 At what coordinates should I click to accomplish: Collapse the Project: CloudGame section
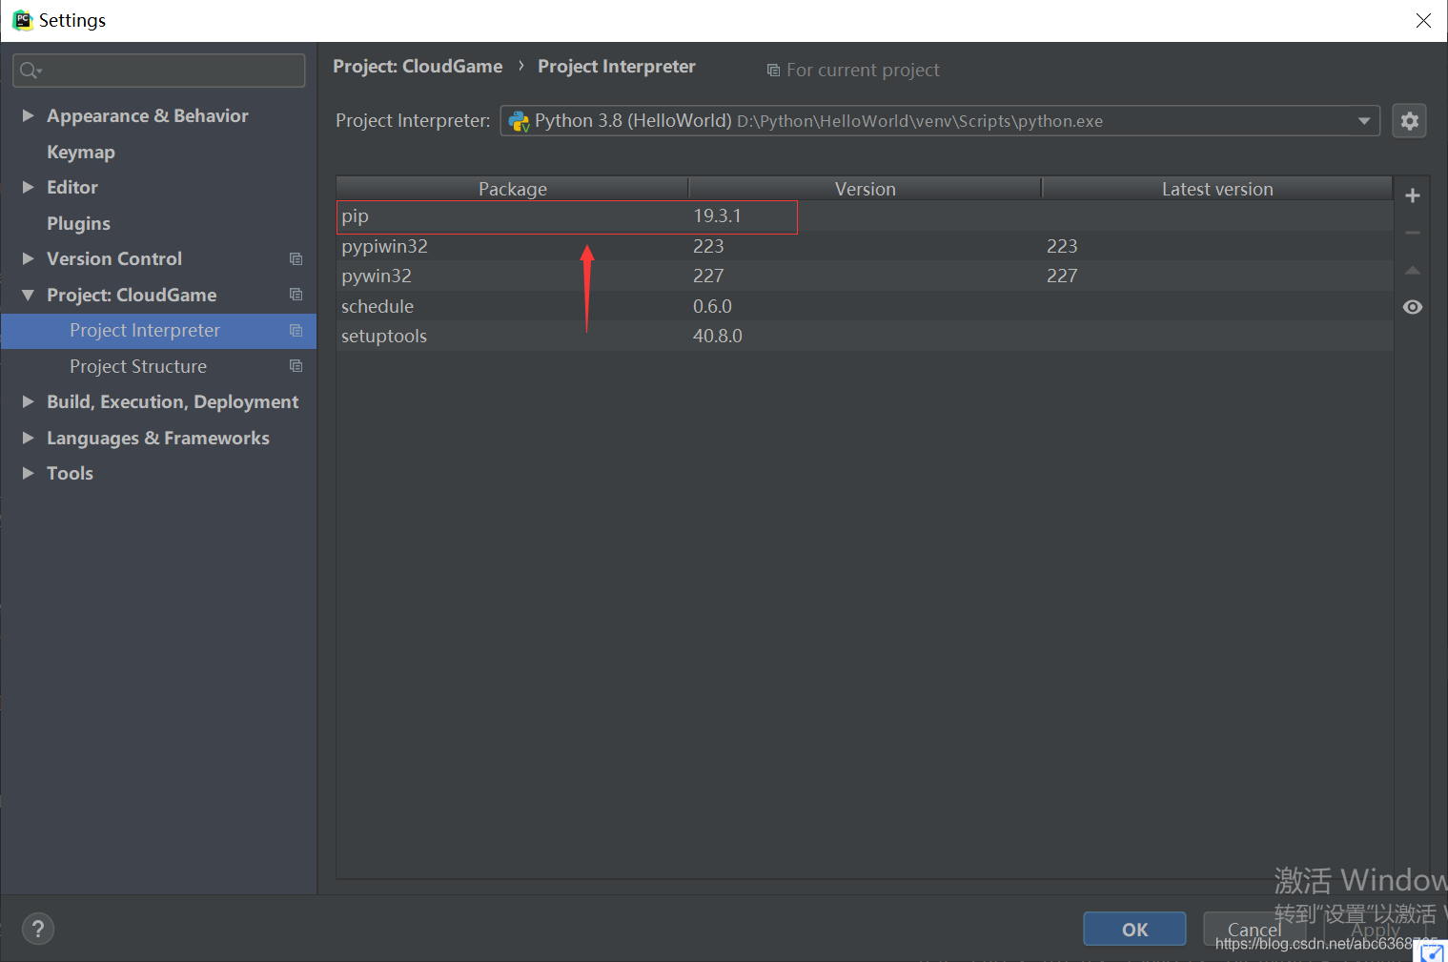[28, 295]
